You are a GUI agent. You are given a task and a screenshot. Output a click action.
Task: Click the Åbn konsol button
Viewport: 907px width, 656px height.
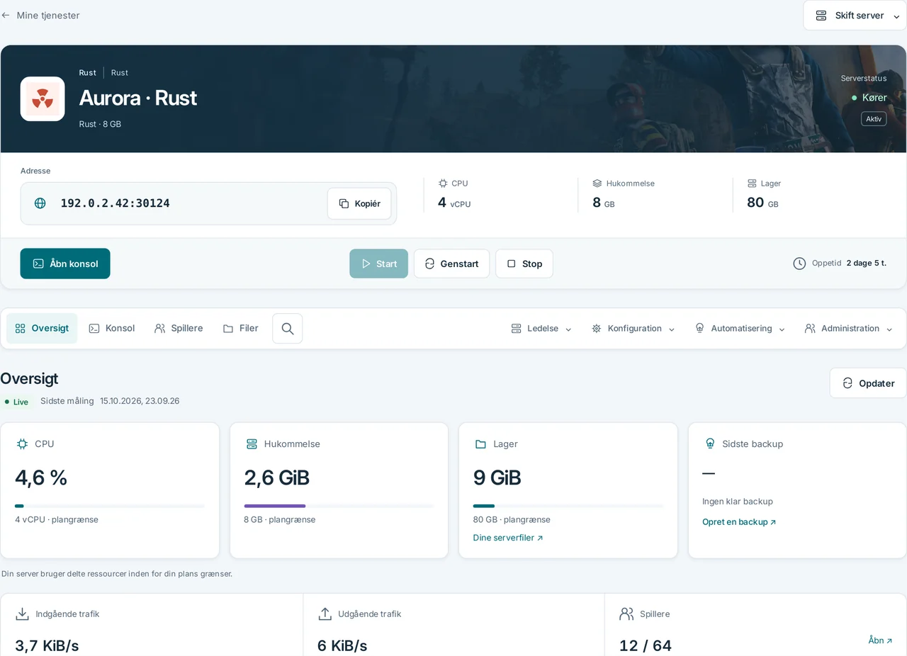tap(65, 264)
